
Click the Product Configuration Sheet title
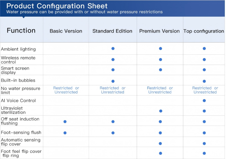(57, 6)
